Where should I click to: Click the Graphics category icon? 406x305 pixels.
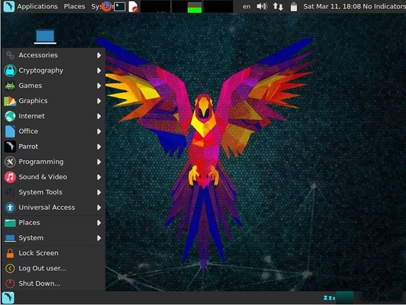(x=10, y=101)
